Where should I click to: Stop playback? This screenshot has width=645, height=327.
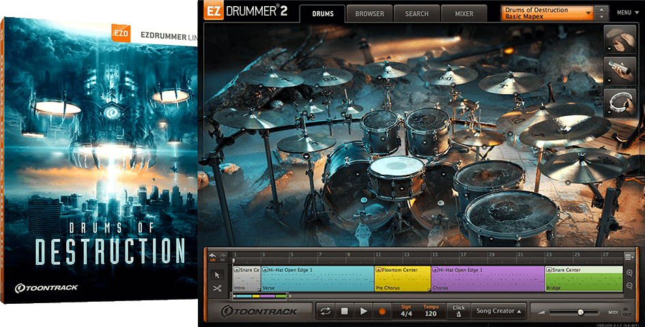click(x=344, y=311)
